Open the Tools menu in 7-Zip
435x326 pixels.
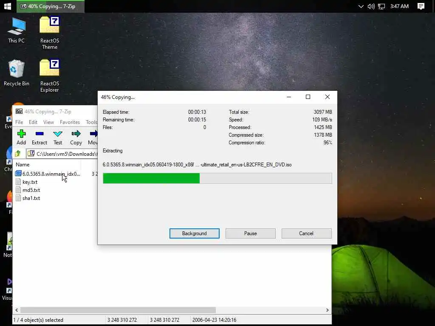click(91, 122)
